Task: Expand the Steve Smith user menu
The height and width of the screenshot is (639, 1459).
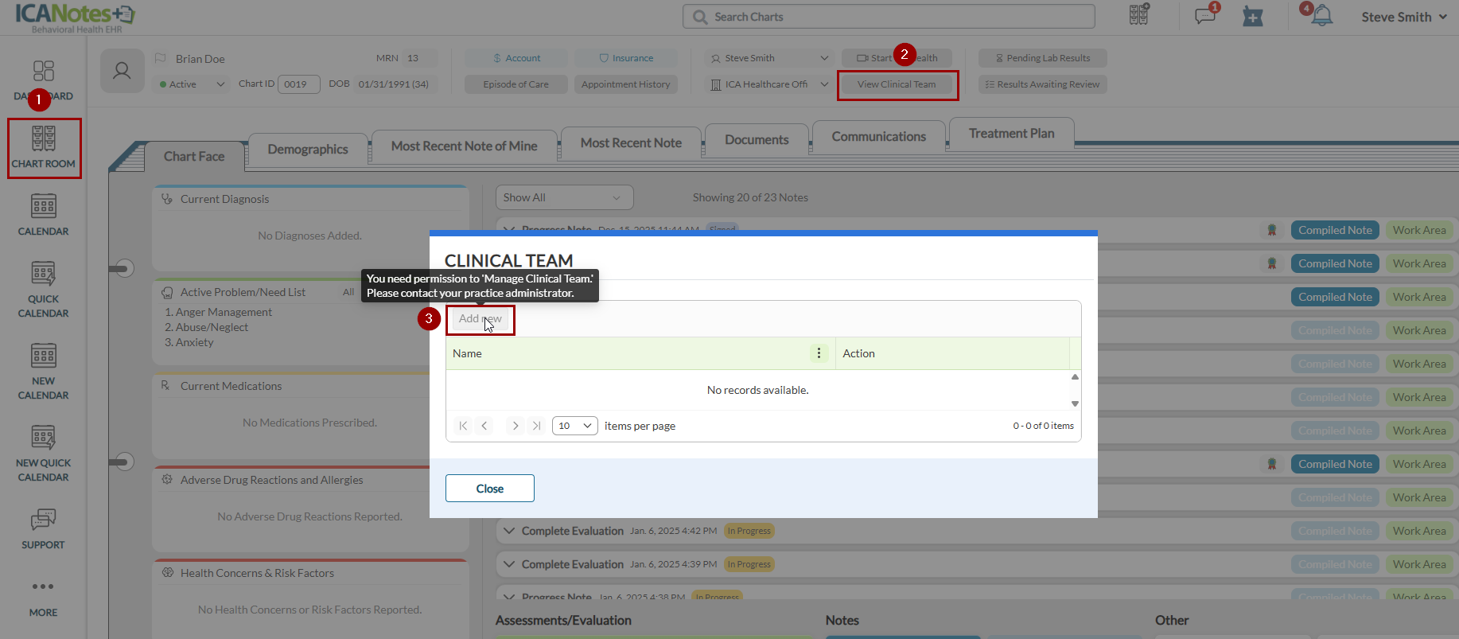Action: (x=1403, y=17)
